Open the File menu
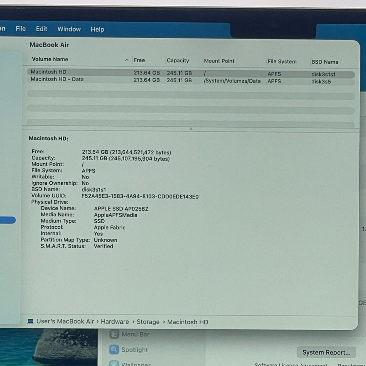Screen dimensions: 366x366 coord(21,29)
